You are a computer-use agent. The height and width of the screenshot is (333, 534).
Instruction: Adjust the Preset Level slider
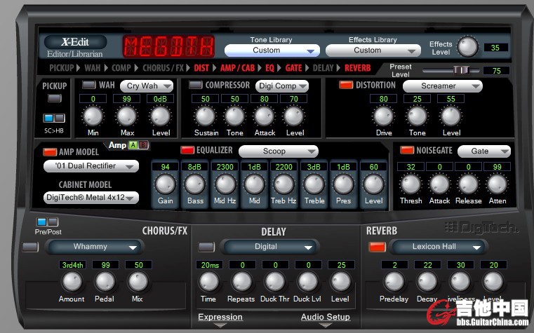[462, 70]
